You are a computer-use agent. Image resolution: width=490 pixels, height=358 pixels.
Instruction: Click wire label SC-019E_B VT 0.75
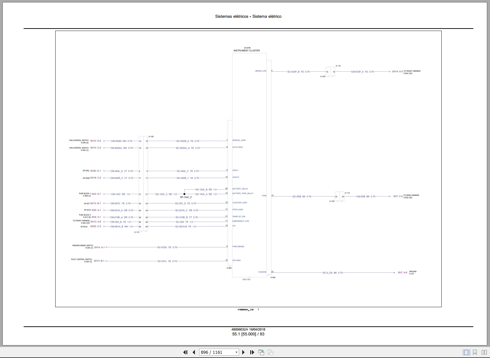point(187,217)
